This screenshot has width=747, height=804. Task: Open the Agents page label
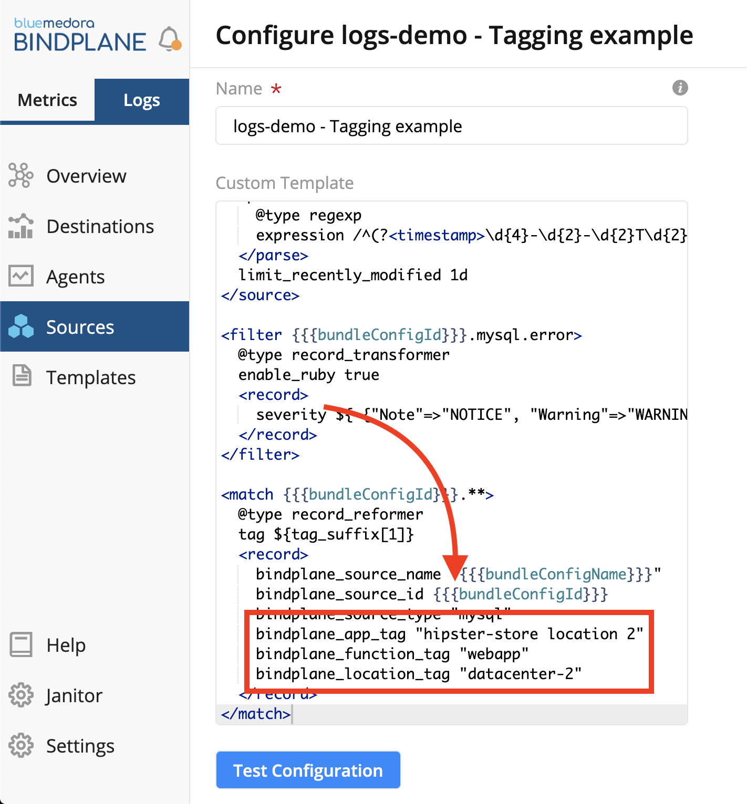point(76,277)
